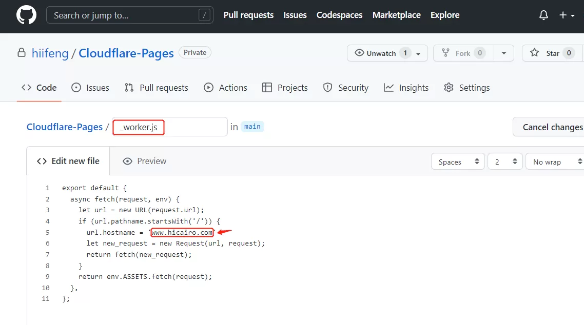This screenshot has height=325, width=584.
Task: Click code line 1 'export default {'
Action: click(x=94, y=188)
